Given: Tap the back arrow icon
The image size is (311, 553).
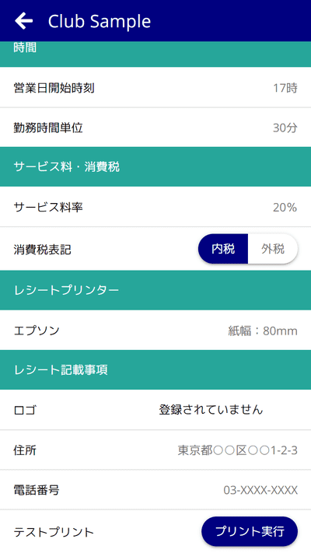Looking at the screenshot, I should (23, 21).
